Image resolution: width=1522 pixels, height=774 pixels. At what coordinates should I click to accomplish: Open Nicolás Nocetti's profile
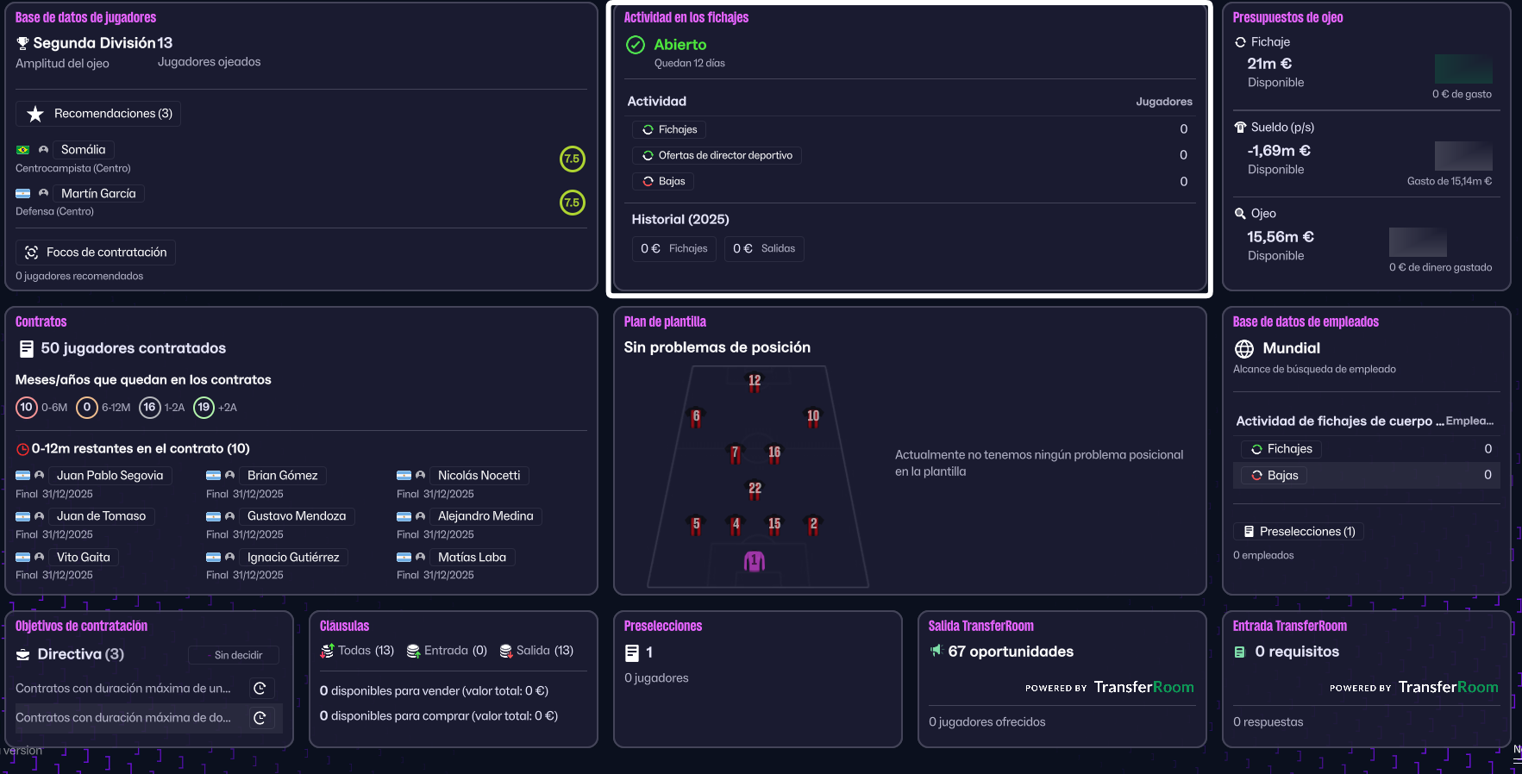479,476
